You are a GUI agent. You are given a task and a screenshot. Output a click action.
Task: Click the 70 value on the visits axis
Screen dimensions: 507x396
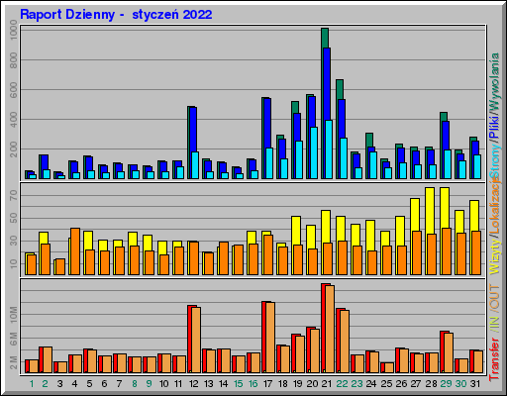coord(14,195)
